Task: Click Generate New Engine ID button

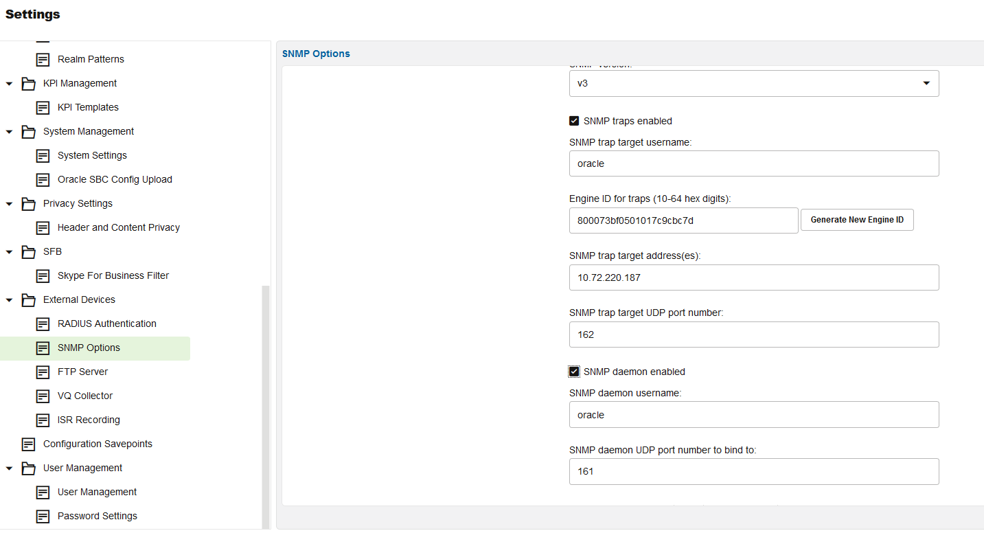Action: pos(856,220)
